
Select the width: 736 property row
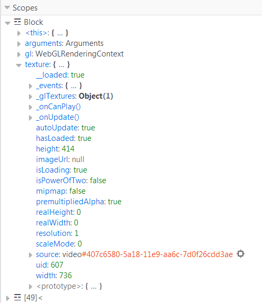tap(54, 276)
